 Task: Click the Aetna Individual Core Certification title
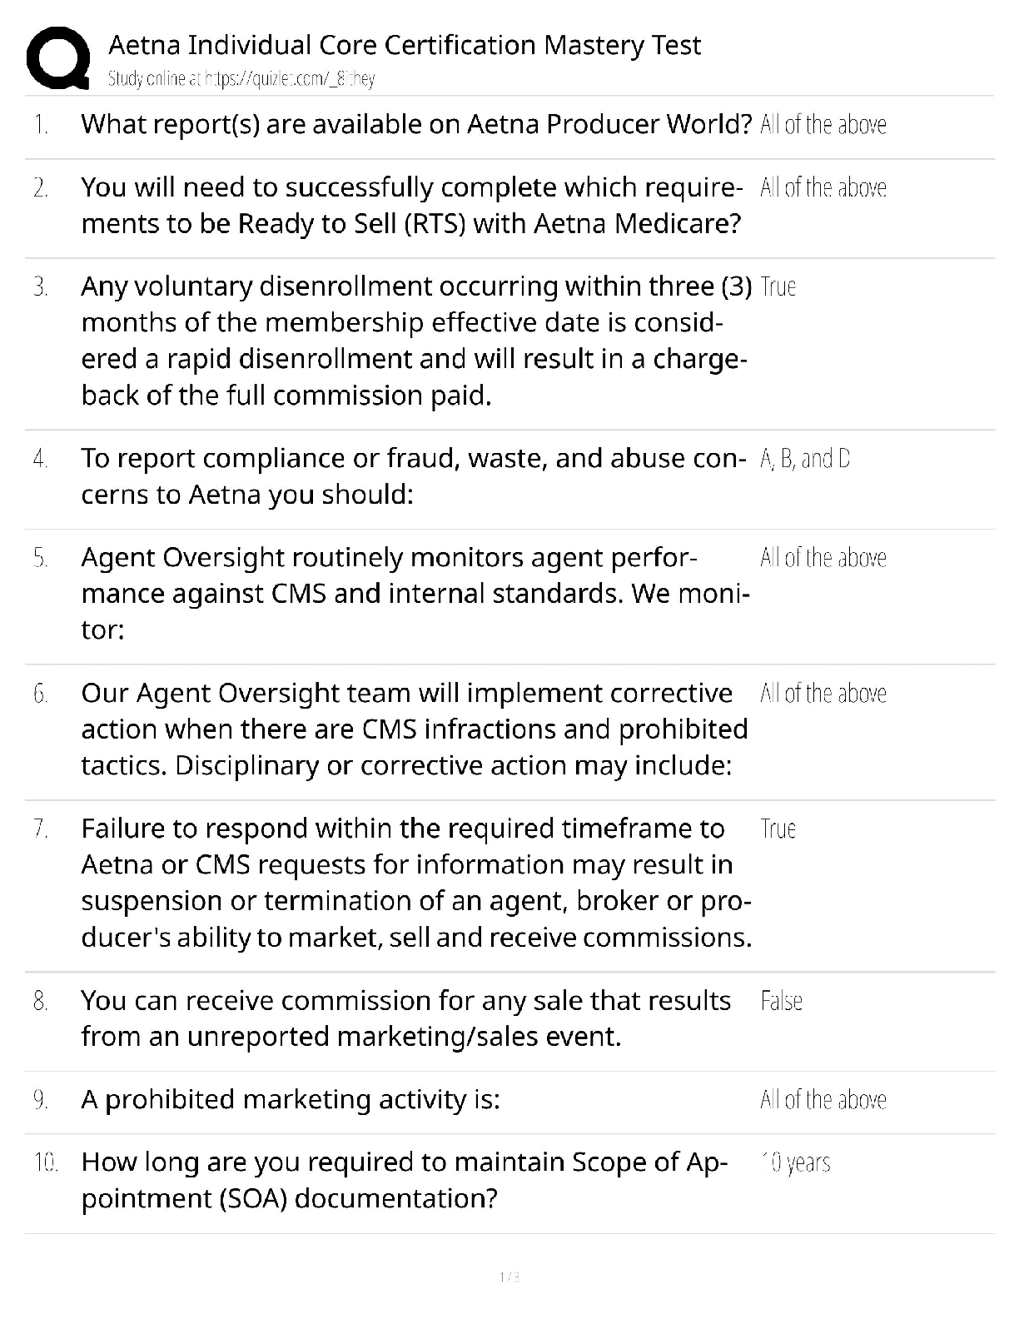pyautogui.click(x=405, y=45)
